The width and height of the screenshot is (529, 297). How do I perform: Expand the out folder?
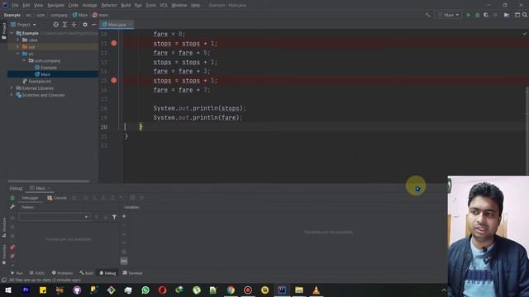[18, 47]
